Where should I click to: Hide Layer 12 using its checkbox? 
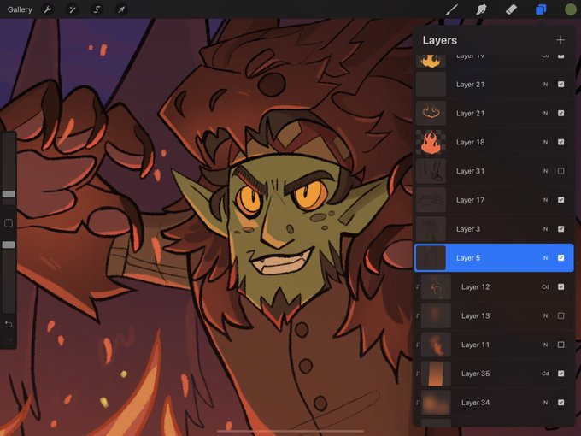561,286
